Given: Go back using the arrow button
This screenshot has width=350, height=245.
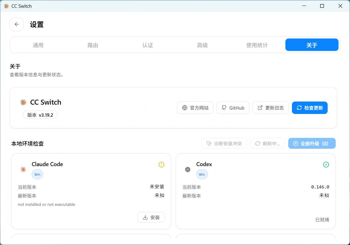Looking at the screenshot, I should 17,24.
